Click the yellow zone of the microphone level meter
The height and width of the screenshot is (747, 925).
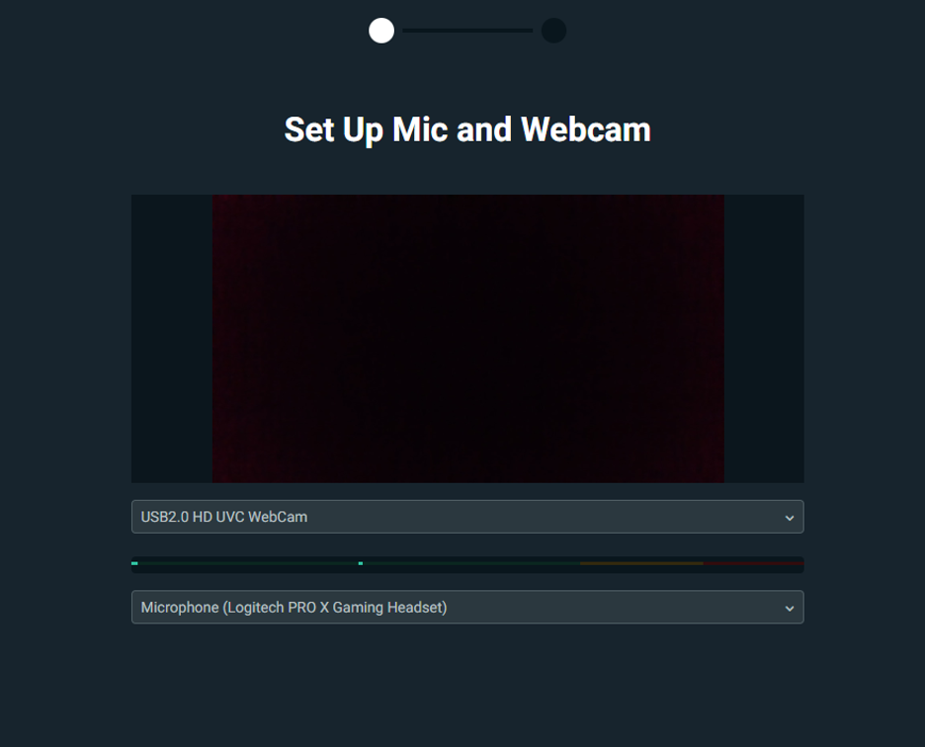click(641, 563)
